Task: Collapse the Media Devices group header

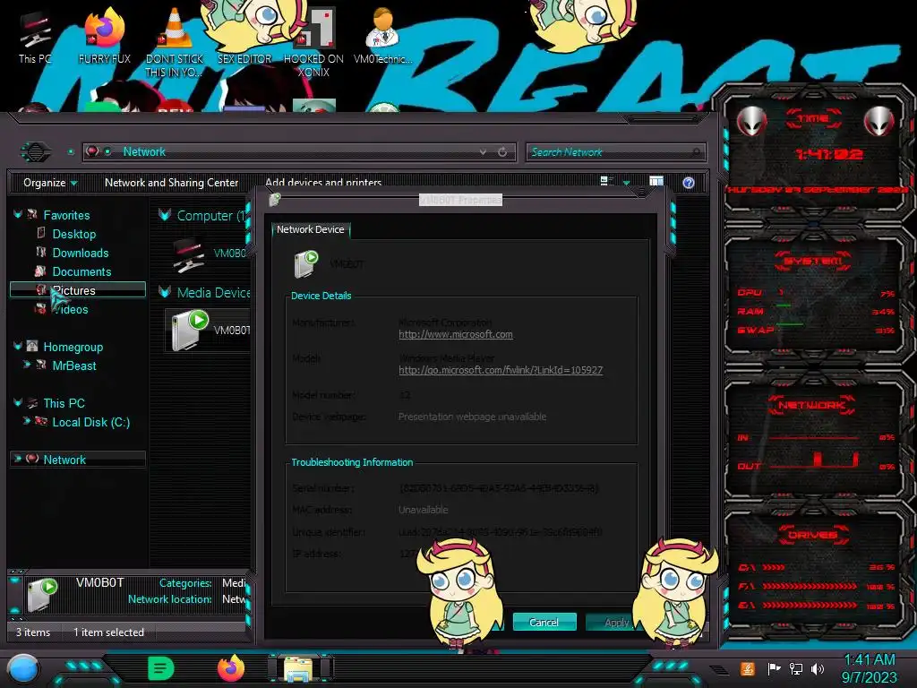Action: point(165,292)
